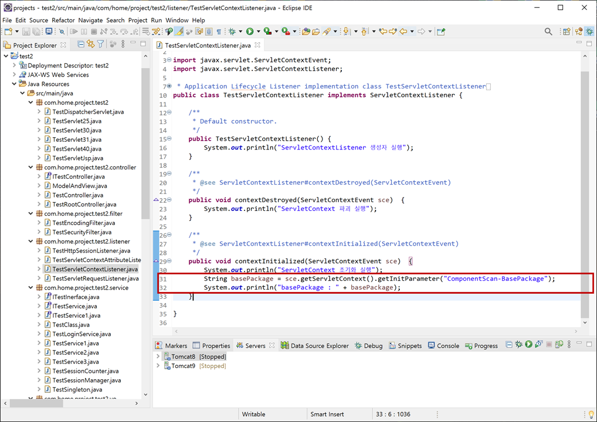
Task: Collapse All items in Project Explorer
Action: (81, 44)
